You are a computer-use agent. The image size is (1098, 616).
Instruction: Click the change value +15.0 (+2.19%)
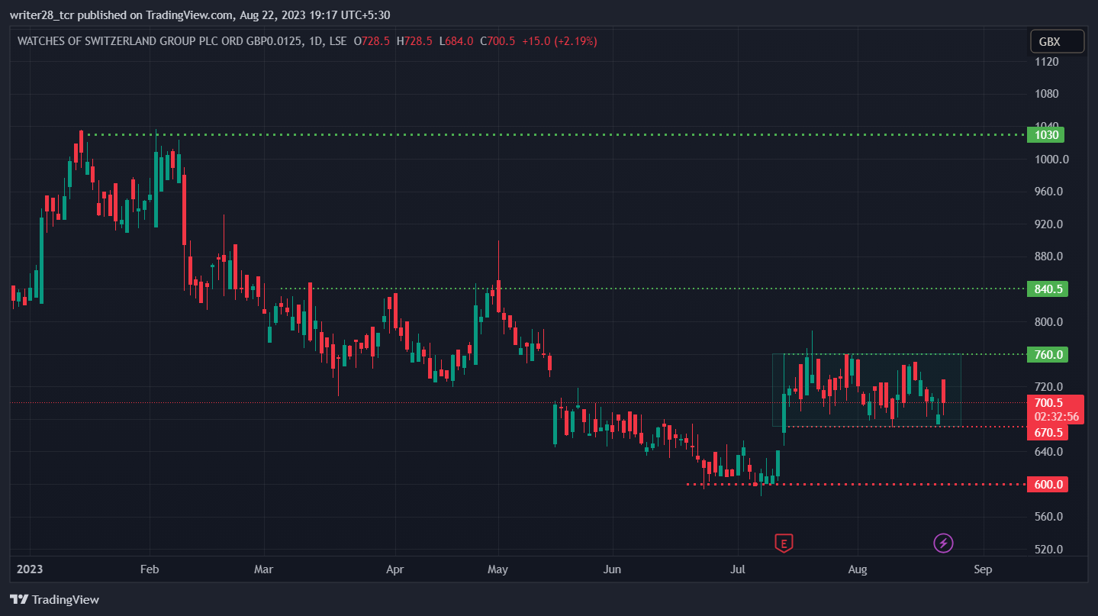(559, 41)
